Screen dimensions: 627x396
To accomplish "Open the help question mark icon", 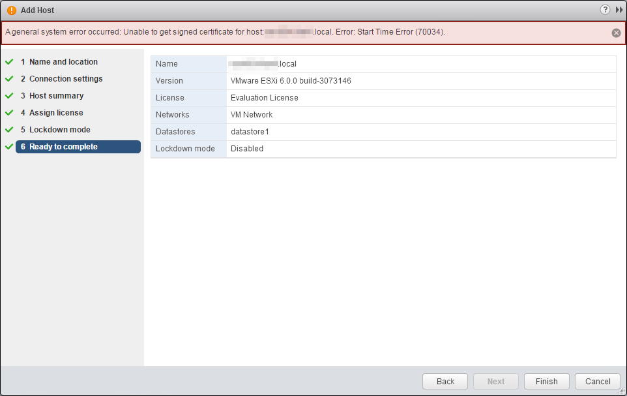I will 605,10.
